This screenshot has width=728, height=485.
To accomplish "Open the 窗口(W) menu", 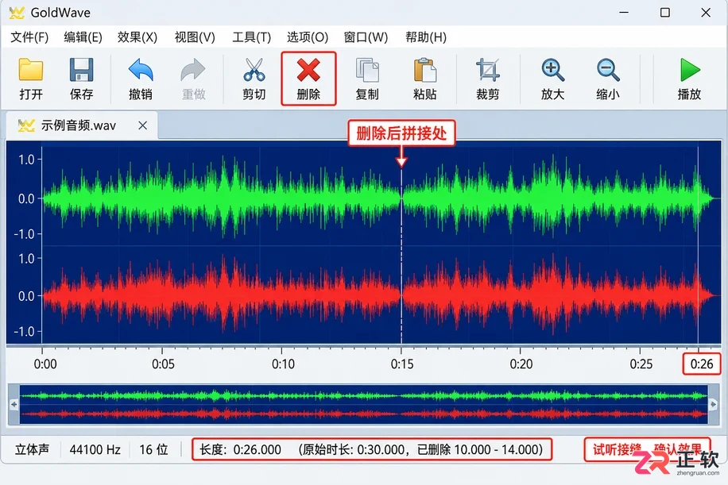I will click(x=366, y=37).
